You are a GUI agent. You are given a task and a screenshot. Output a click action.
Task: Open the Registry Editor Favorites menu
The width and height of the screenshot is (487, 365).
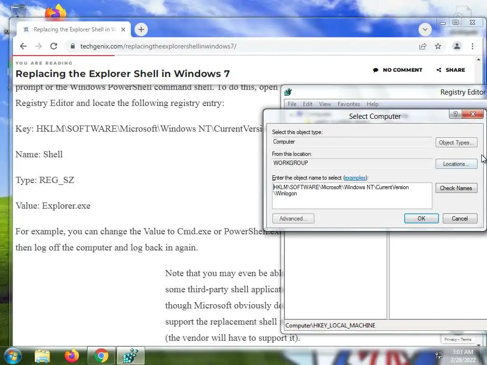pos(349,104)
